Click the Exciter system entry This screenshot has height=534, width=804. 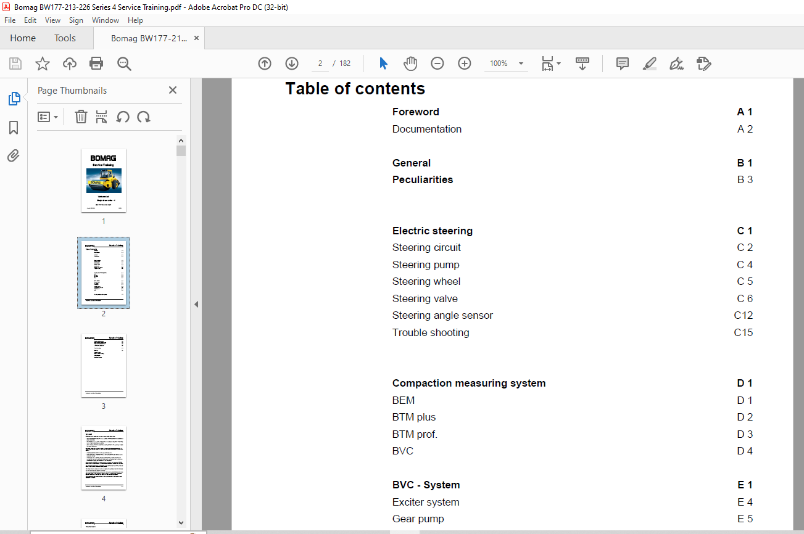pyautogui.click(x=426, y=502)
